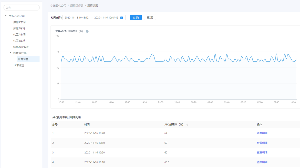Select 炼化A车间 in the tree
The image size is (300, 168).
pyautogui.click(x=19, y=22)
